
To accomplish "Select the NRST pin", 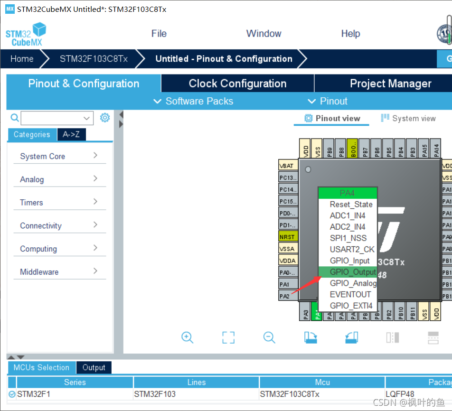I will pyautogui.click(x=288, y=237).
